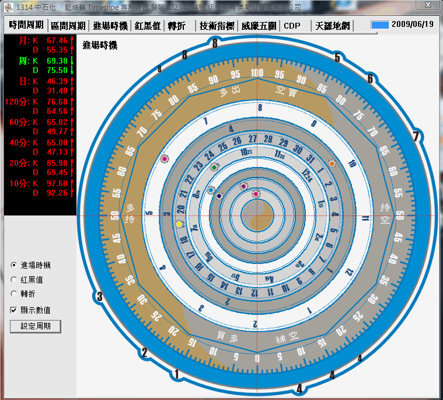Click the pink marker on the outer white ring

click(x=165, y=159)
